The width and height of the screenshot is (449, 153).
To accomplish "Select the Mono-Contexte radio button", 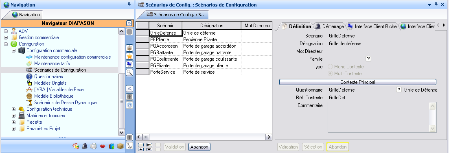I will click(330, 67).
